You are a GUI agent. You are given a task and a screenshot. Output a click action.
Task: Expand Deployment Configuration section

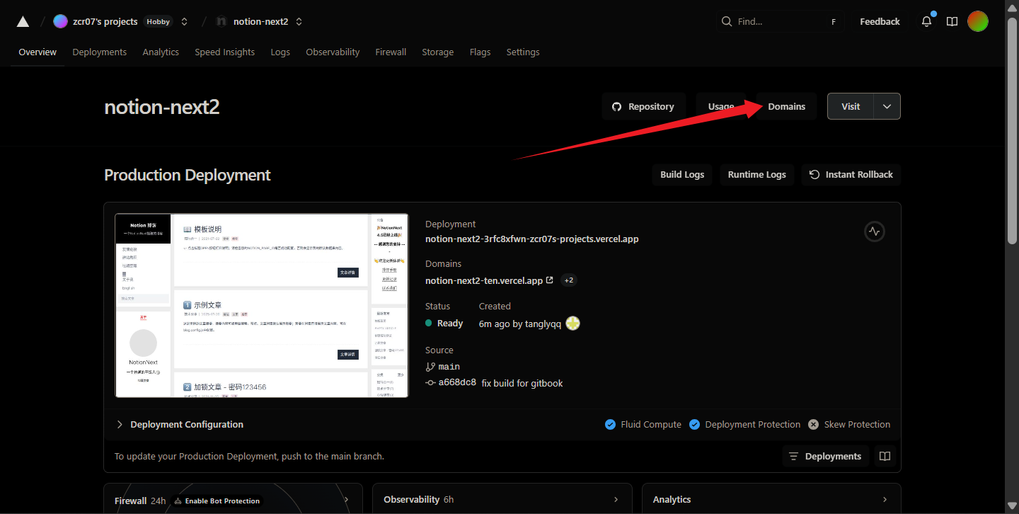(x=180, y=424)
